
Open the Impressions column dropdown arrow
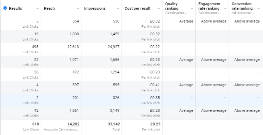pos(118,9)
